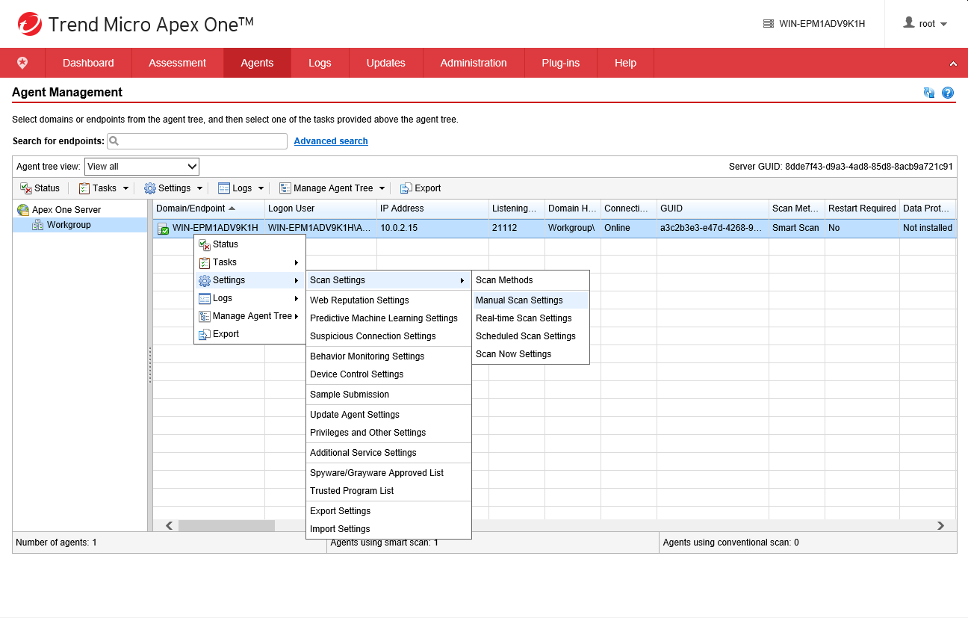968x618 pixels.
Task: Open the toolbar Tasks dropdown arrow
Action: (125, 188)
